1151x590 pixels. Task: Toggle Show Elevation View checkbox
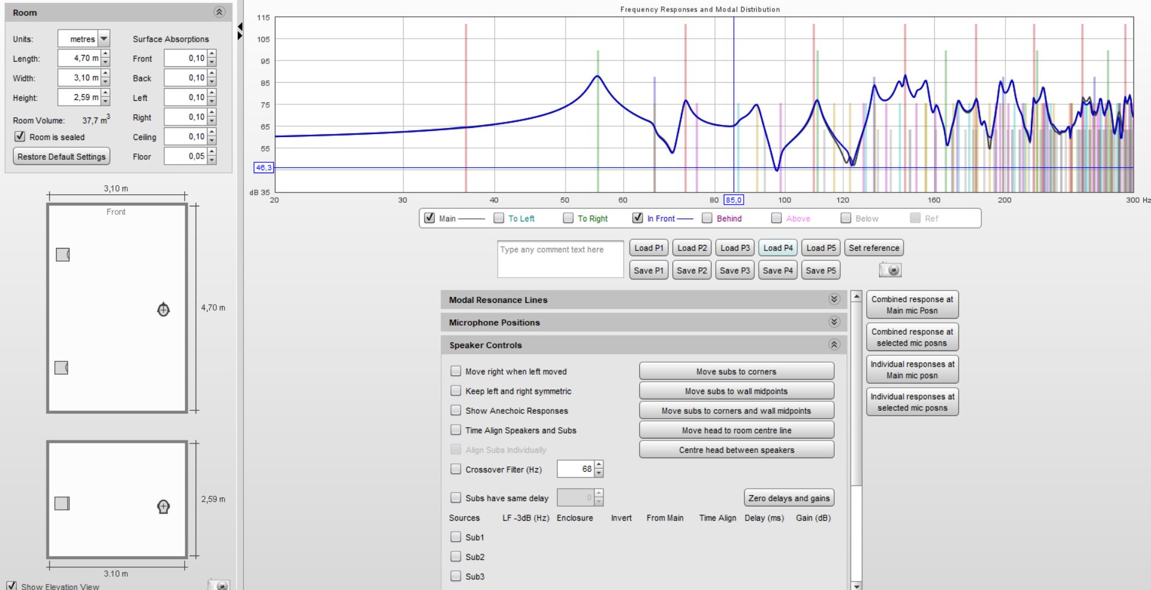[11, 586]
